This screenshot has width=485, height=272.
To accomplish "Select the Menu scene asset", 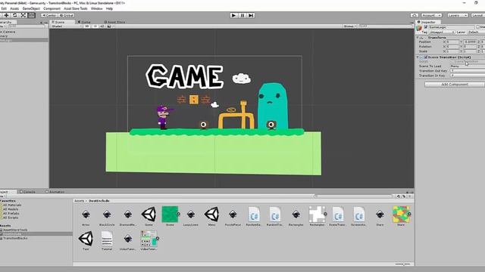I will [x=212, y=216].
